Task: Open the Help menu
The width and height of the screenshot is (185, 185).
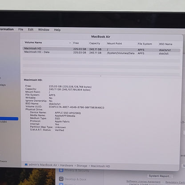Action: pos(57,30)
